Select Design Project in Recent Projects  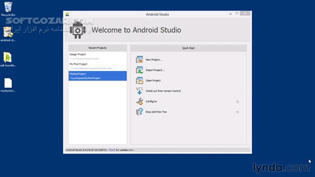tap(98, 56)
